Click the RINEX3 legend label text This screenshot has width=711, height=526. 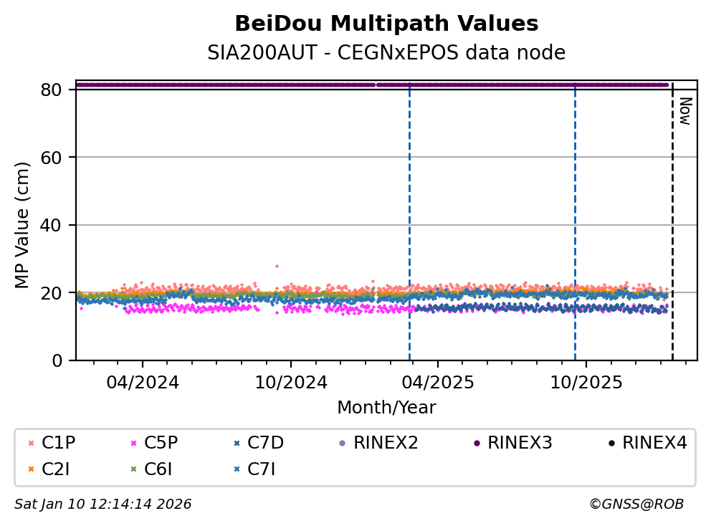pyautogui.click(x=520, y=444)
